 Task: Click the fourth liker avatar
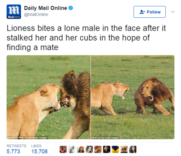[x=89, y=149]
